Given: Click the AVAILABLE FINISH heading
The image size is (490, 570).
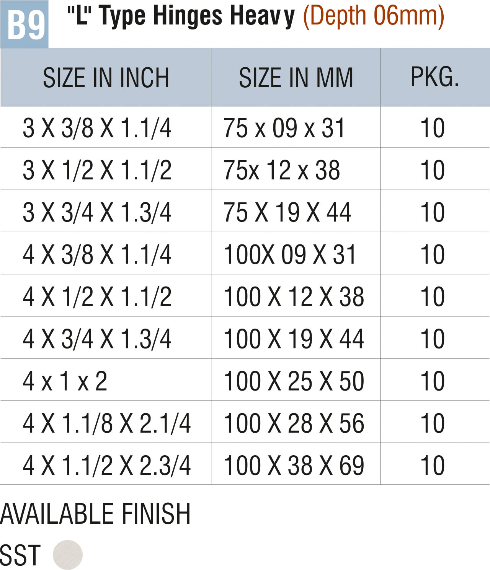Looking at the screenshot, I should coord(95,514).
